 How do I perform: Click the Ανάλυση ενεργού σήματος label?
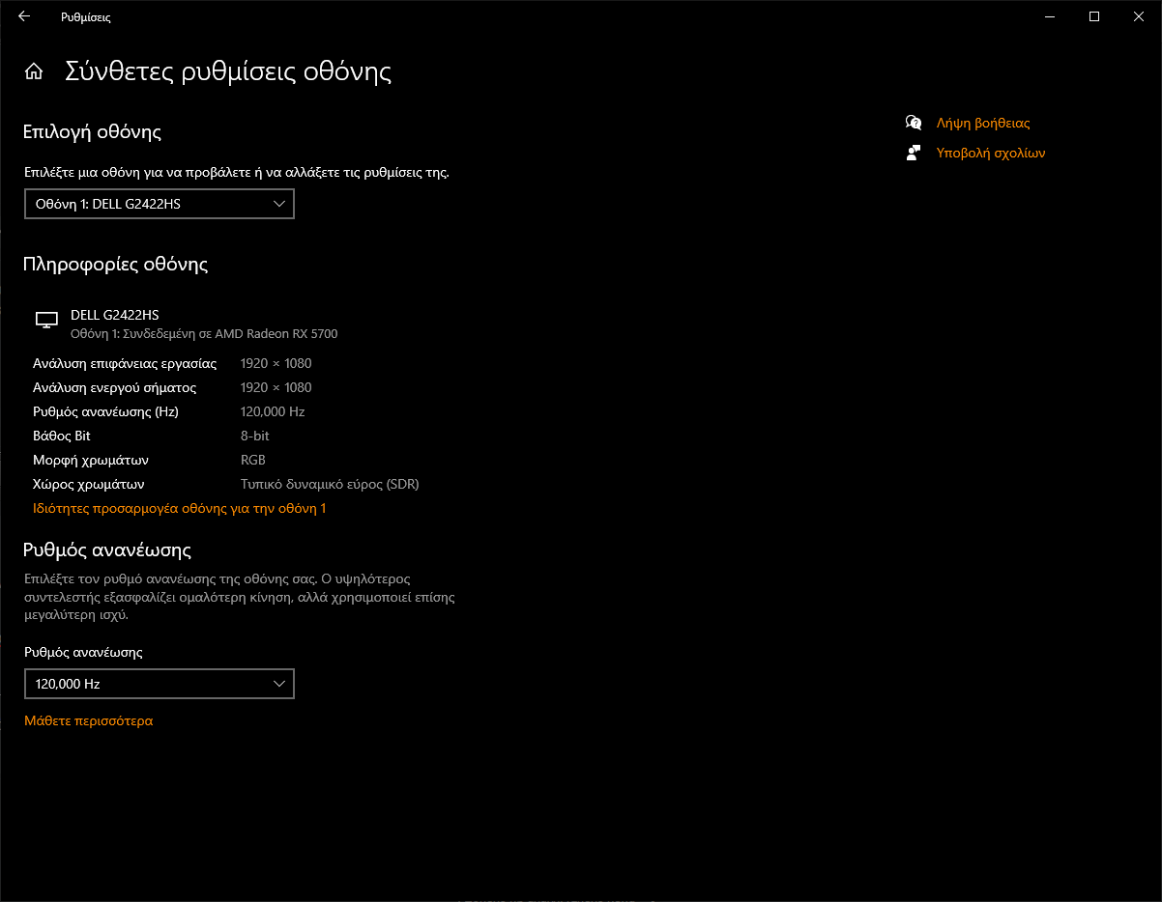114,387
